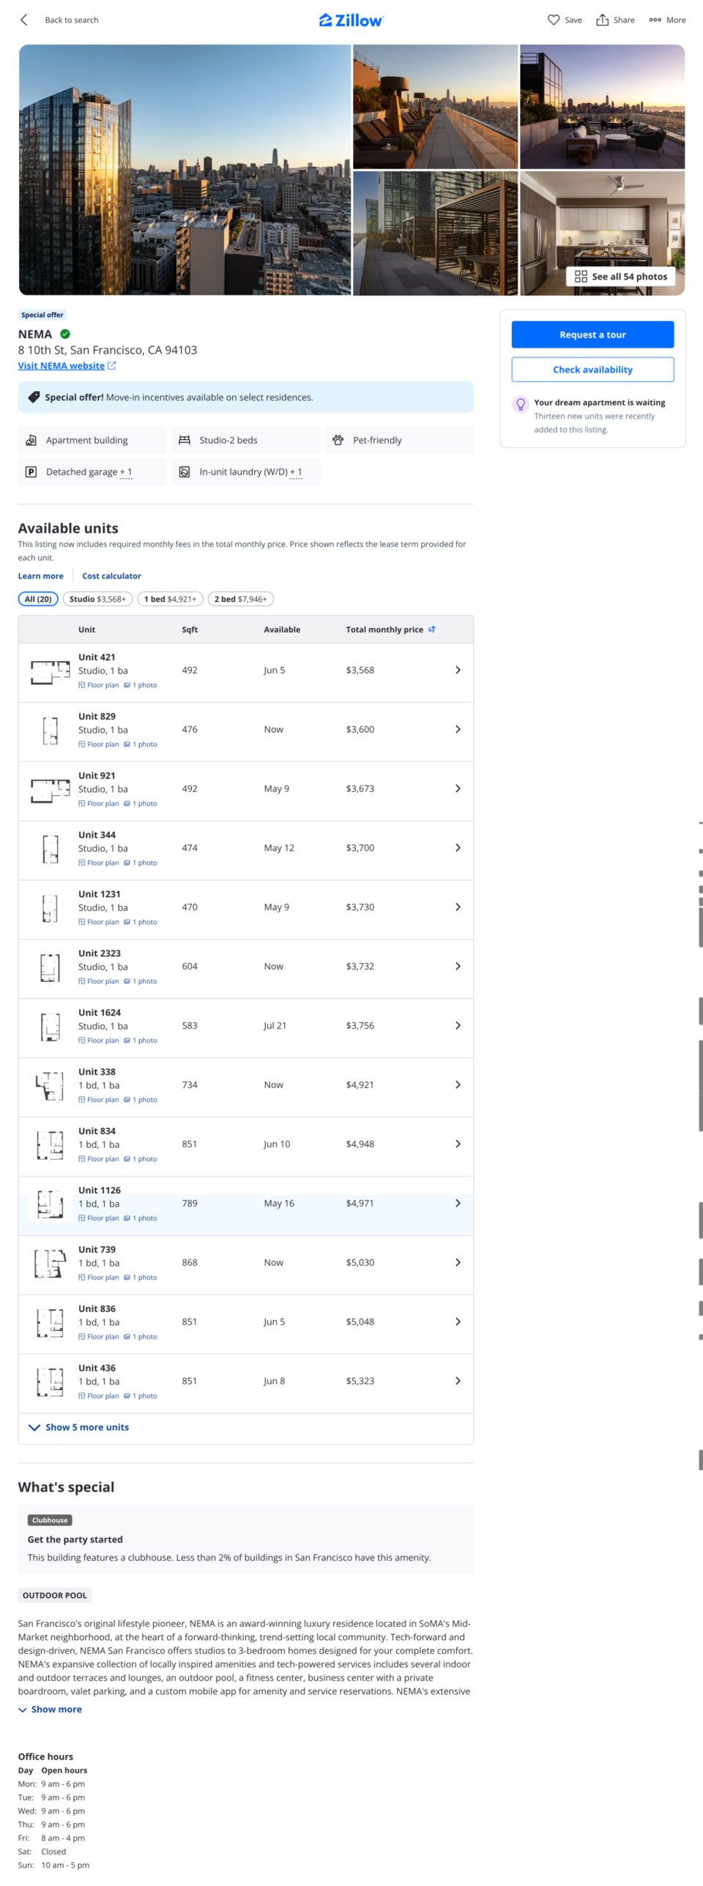Open Unit 421 floor plan thumbnail
703x1886 pixels.
tap(50, 671)
